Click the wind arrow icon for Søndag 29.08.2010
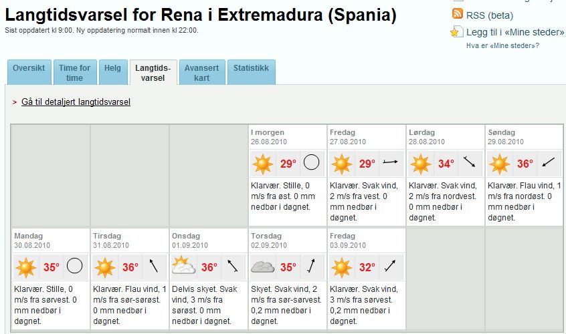Image resolution: width=566 pixels, height=334 pixels. pyautogui.click(x=549, y=162)
